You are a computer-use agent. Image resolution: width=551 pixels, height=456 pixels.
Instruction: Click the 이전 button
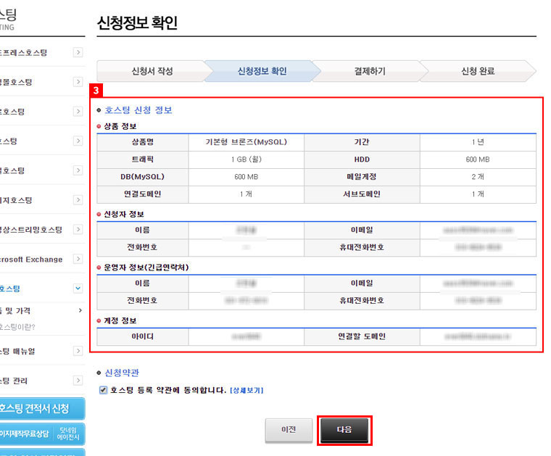tap(289, 429)
